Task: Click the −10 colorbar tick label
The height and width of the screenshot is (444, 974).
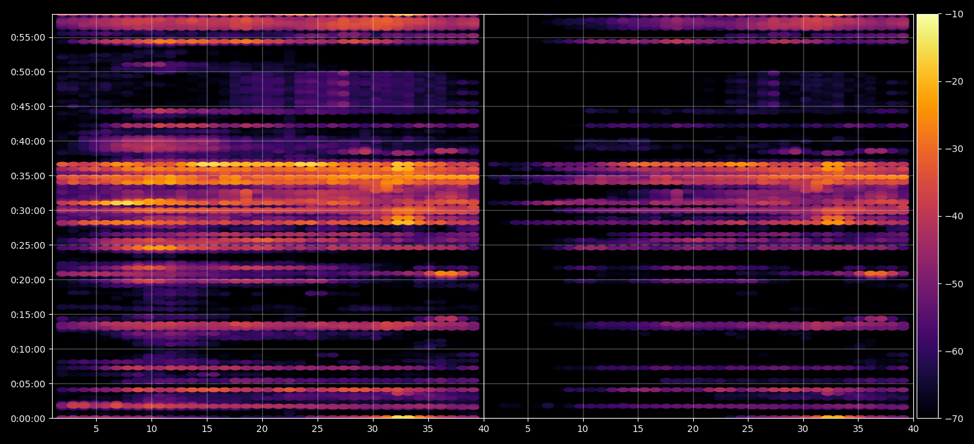Action: click(x=953, y=14)
